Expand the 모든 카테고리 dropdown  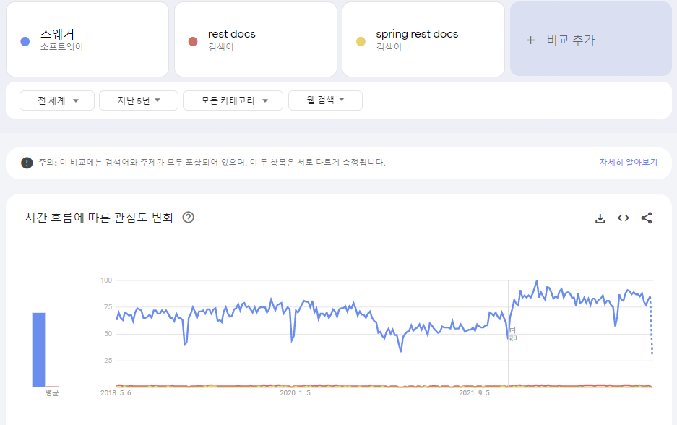point(232,100)
